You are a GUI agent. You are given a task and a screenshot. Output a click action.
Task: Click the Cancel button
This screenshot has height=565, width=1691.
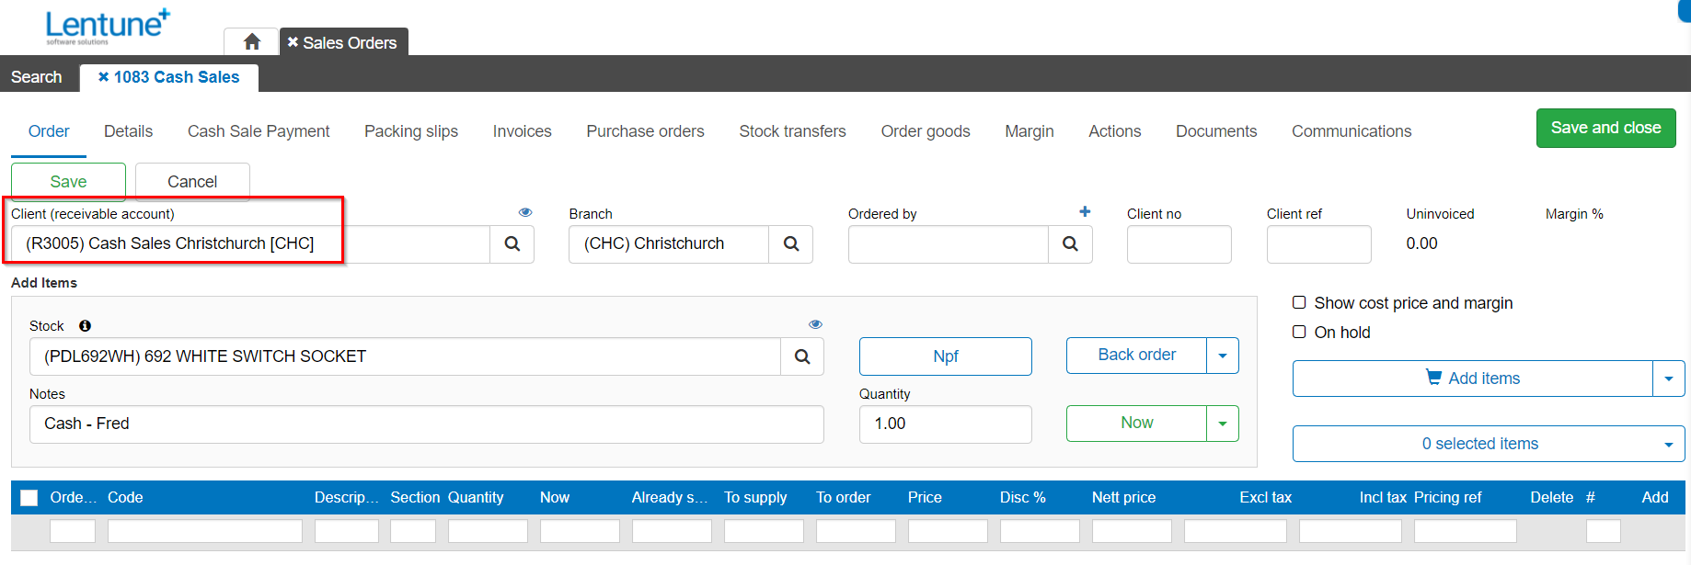coord(192,182)
